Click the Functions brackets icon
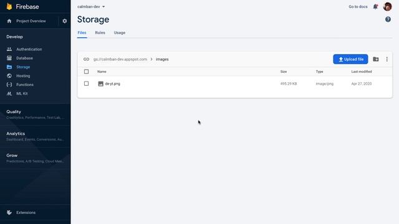Viewport: 399px width, 224px height. [9, 85]
